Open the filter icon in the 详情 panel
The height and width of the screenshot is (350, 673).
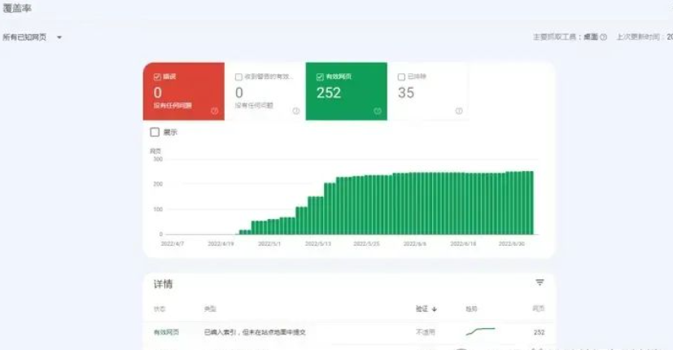tap(540, 282)
